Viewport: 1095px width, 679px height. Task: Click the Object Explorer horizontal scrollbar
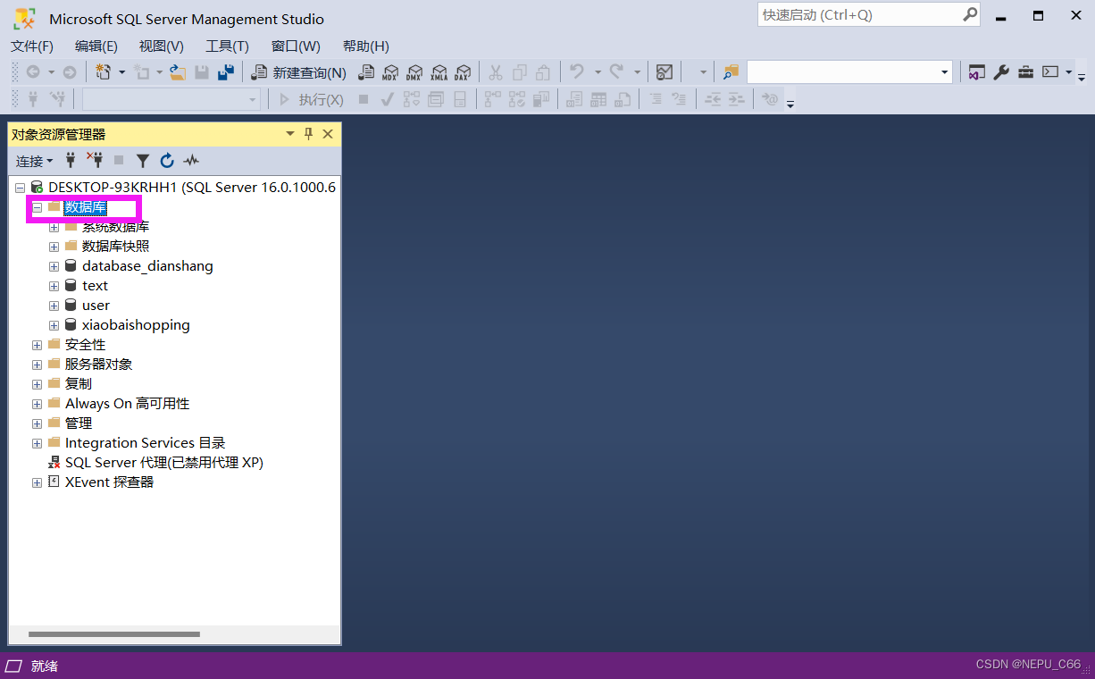pos(114,634)
